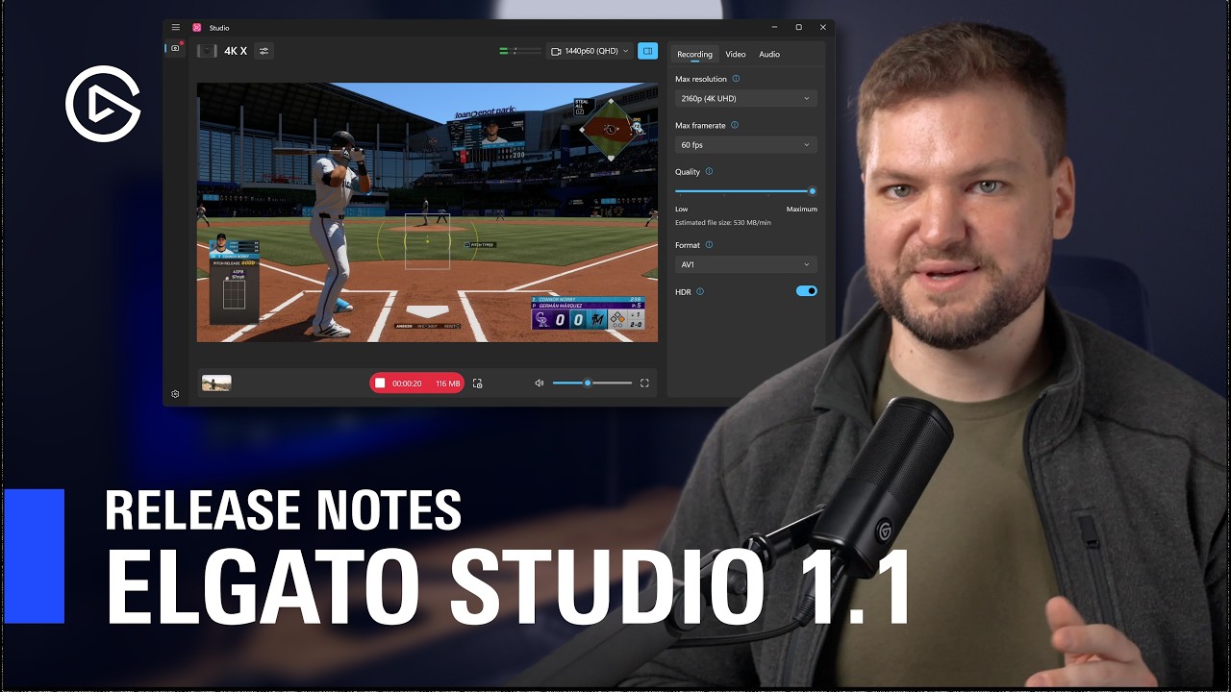Maximize the Studio window

798,28
